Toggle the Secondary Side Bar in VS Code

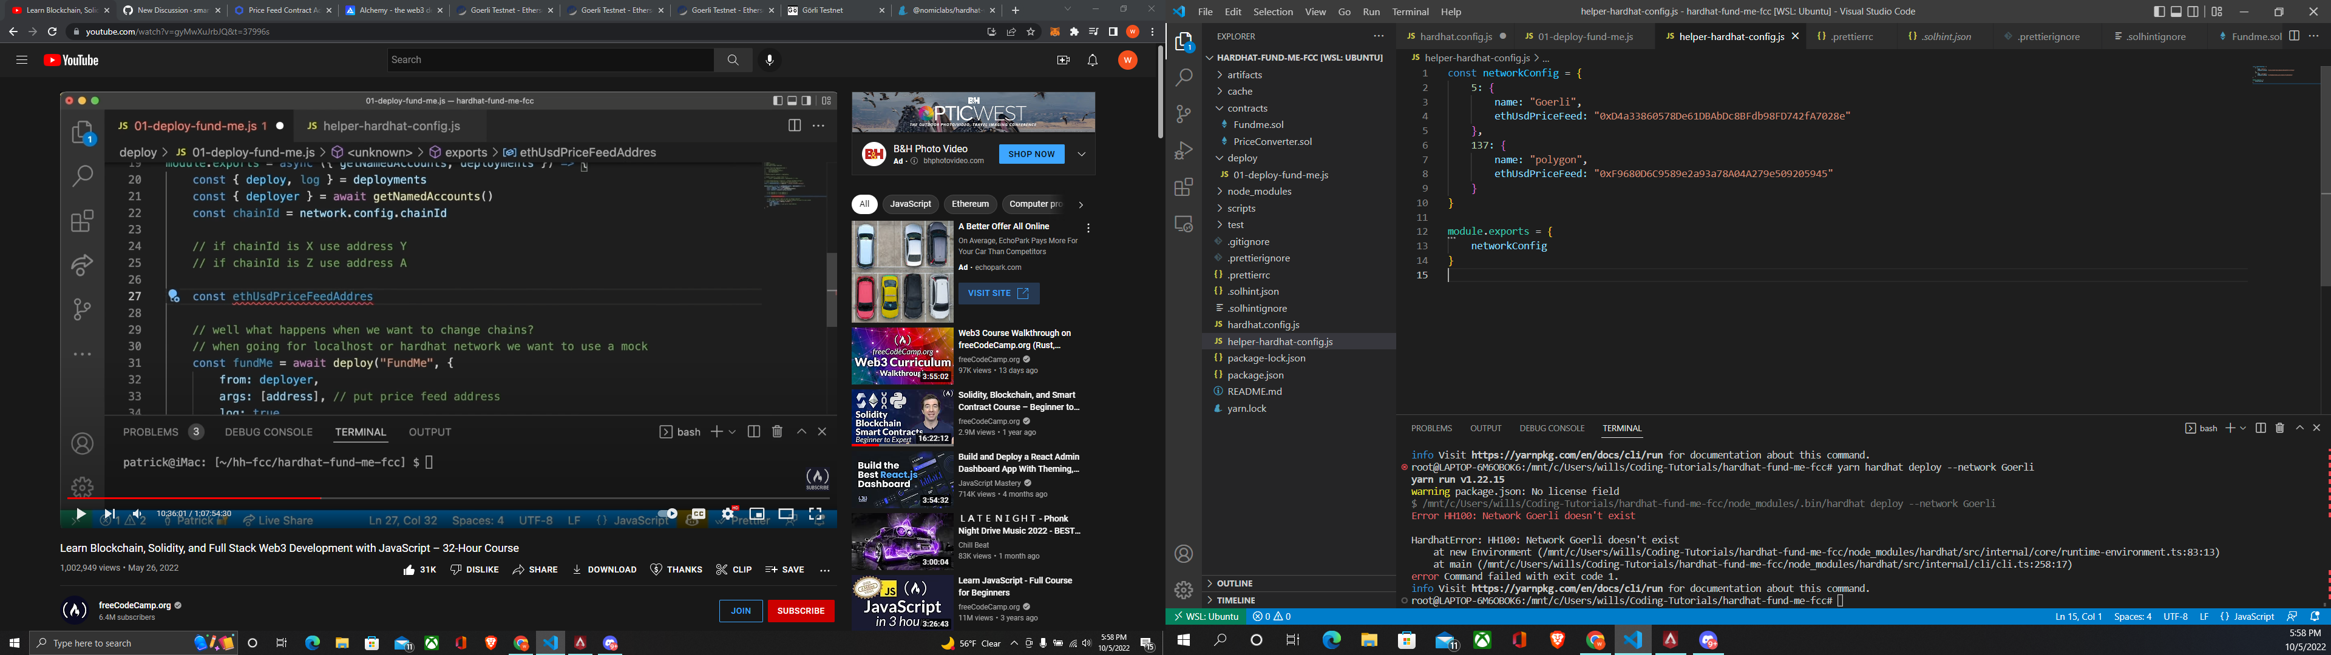(x=2193, y=12)
